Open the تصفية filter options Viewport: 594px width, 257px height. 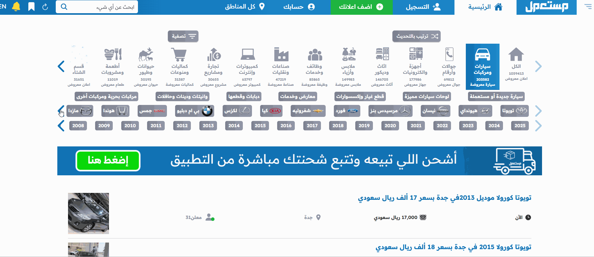(x=183, y=36)
